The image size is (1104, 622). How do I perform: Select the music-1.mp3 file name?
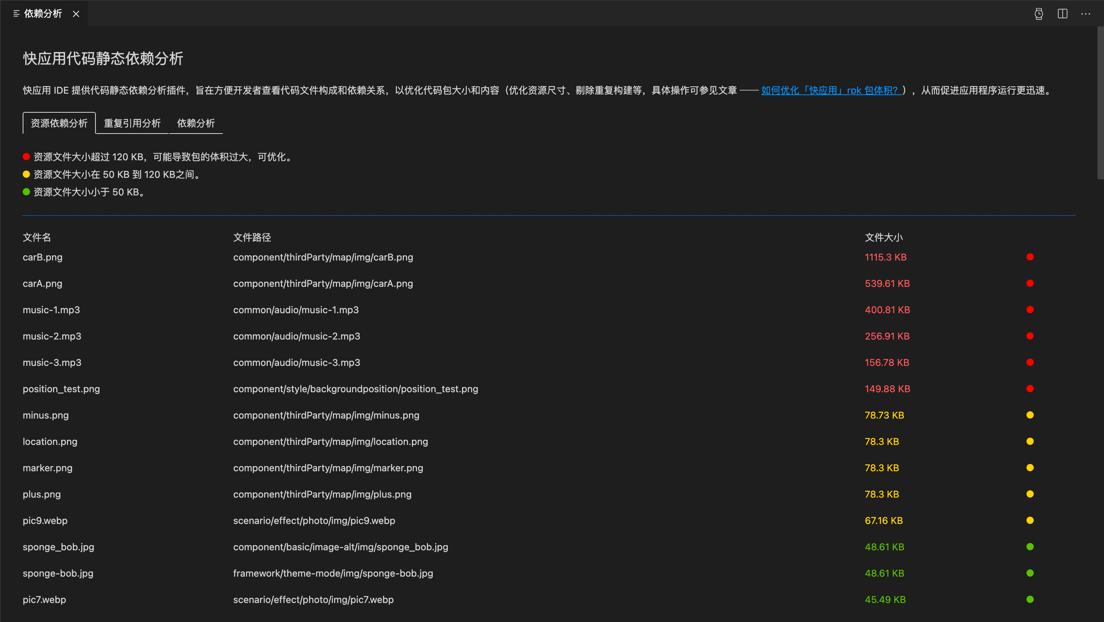coord(52,310)
